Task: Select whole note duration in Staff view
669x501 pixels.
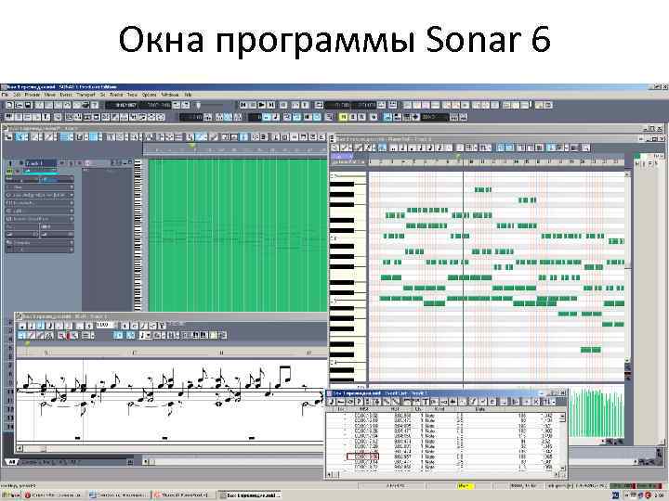Action: (22, 326)
